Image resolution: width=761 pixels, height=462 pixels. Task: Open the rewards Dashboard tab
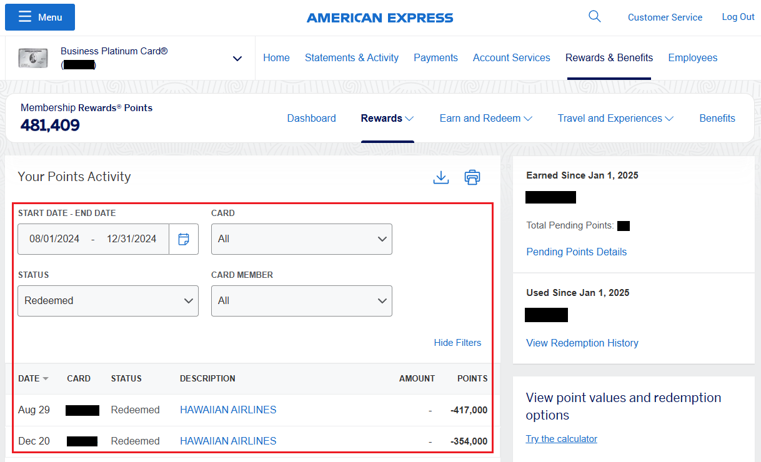pyautogui.click(x=312, y=119)
